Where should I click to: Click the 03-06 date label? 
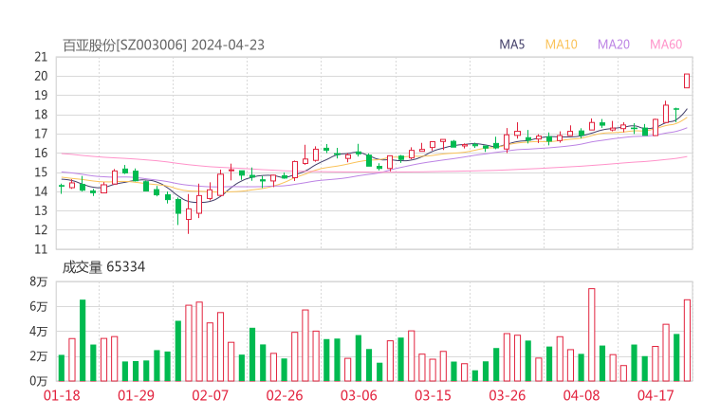(359, 395)
